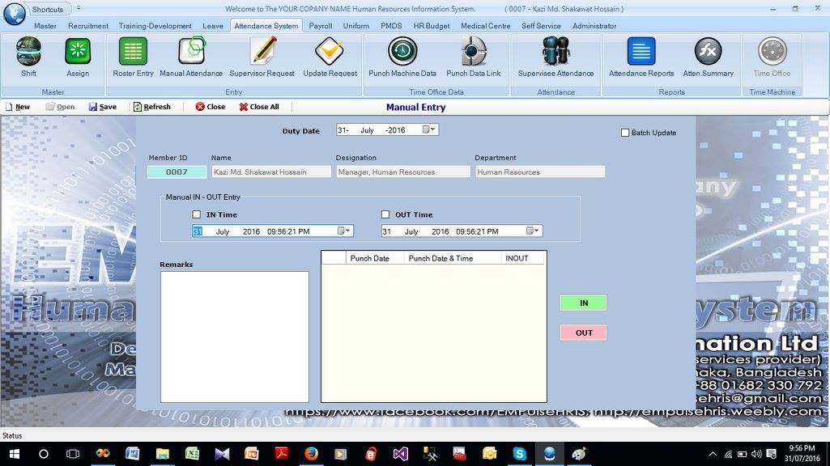Open the IN Time date picker dropdown
The width and height of the screenshot is (830, 466).
coord(344,231)
